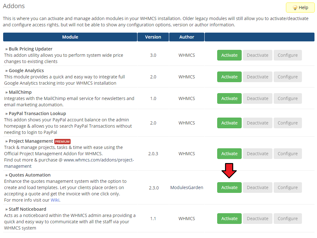Activate the Project Management addon
The image size is (317, 238).
[x=229, y=154]
